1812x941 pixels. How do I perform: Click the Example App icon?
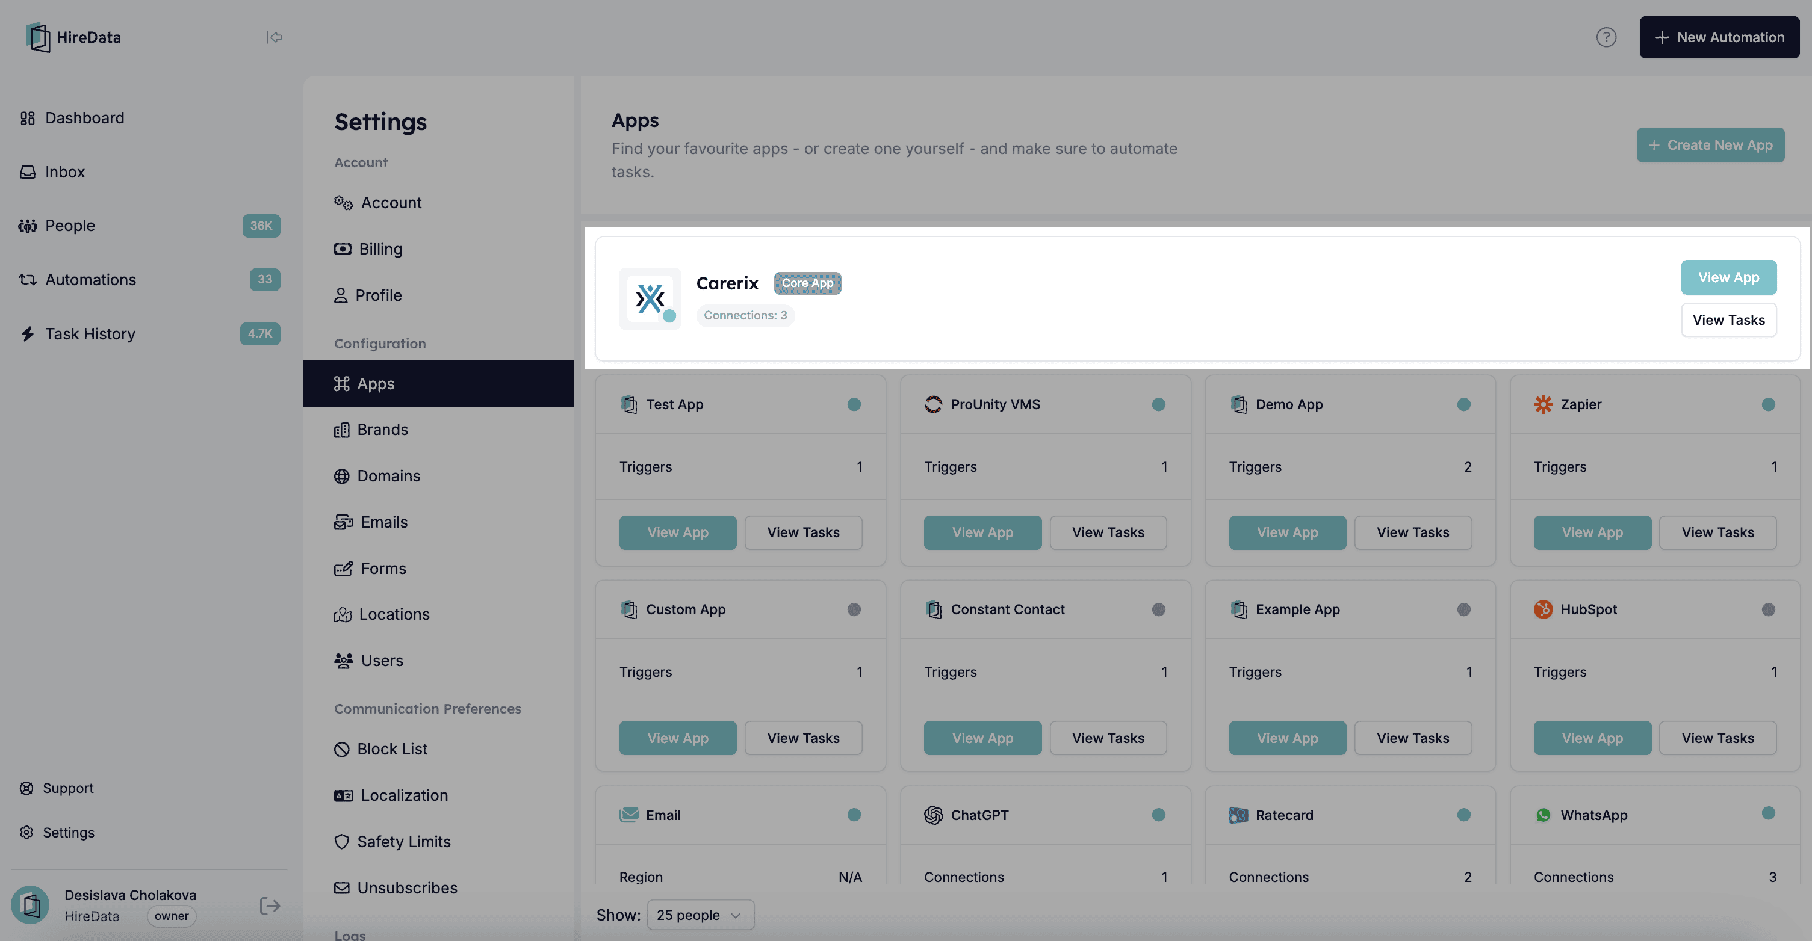(1238, 609)
